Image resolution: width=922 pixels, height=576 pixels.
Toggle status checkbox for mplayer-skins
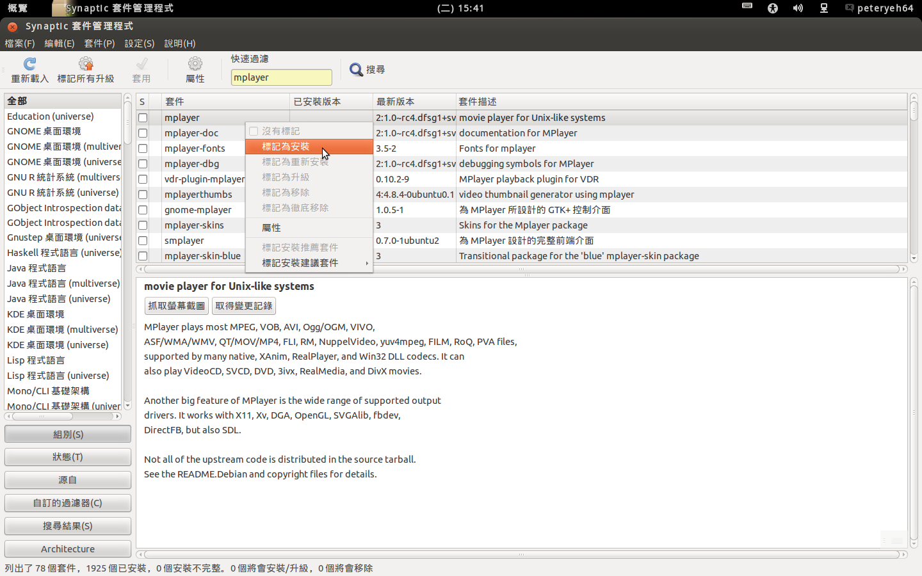[143, 225]
